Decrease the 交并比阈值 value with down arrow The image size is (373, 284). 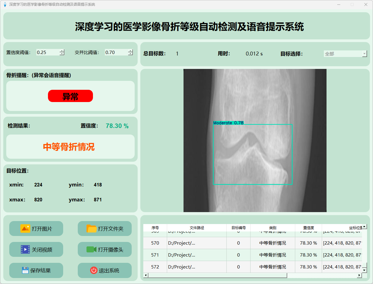click(x=130, y=54)
